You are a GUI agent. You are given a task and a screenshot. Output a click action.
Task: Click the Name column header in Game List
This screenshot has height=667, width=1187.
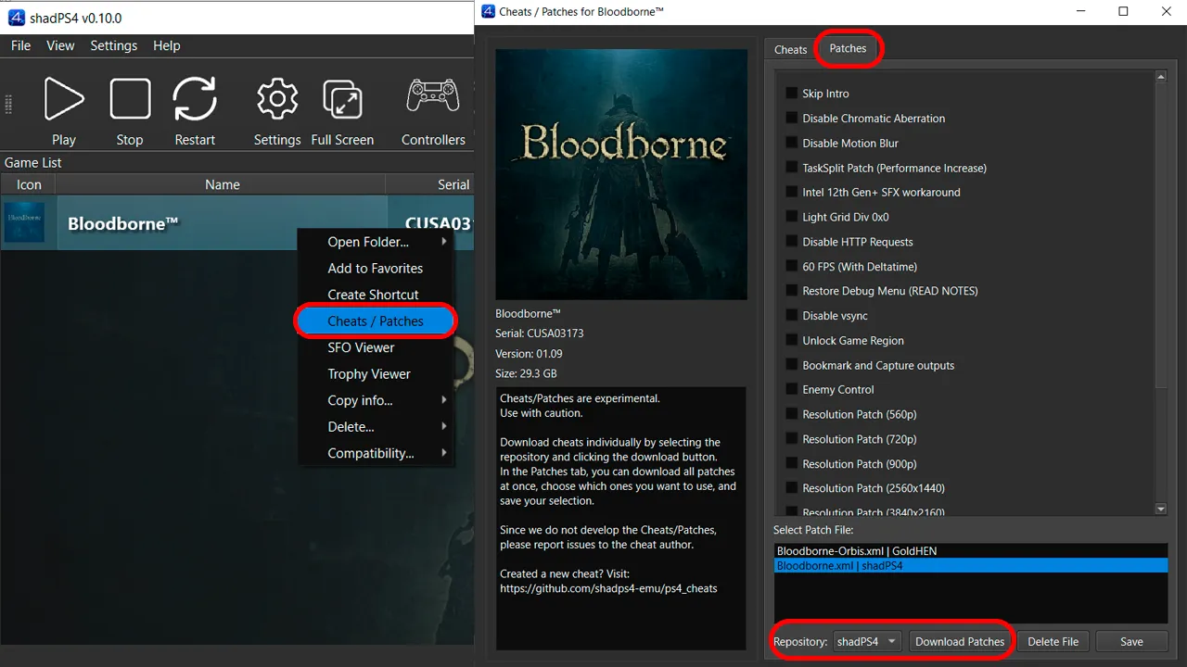[222, 184]
